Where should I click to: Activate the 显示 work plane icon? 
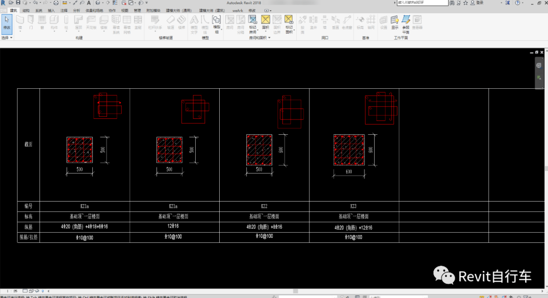(395, 22)
